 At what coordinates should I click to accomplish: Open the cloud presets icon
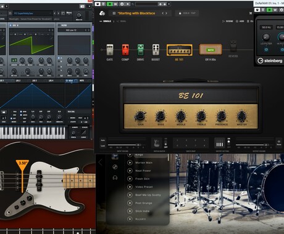point(102,14)
